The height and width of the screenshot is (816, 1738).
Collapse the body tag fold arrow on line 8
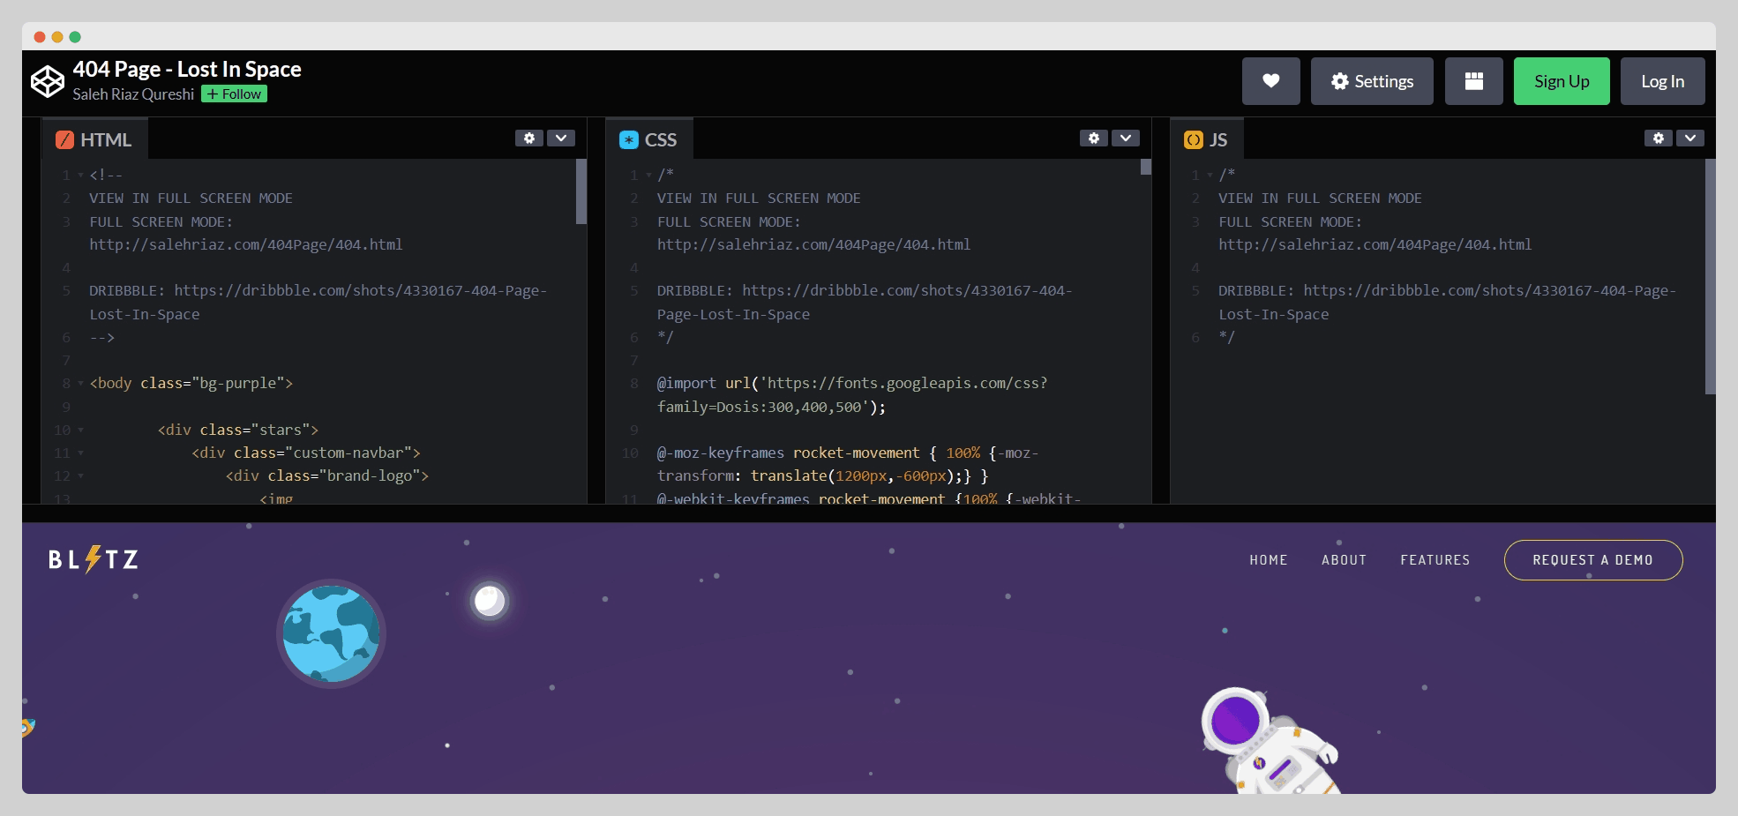point(81,384)
